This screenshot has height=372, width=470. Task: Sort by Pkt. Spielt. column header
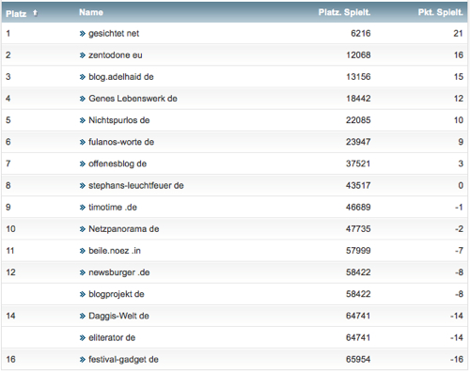(440, 12)
